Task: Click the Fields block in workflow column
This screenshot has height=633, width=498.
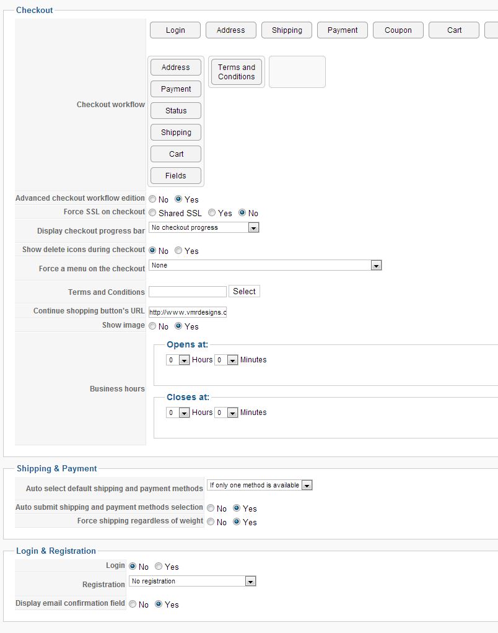Action: point(176,176)
